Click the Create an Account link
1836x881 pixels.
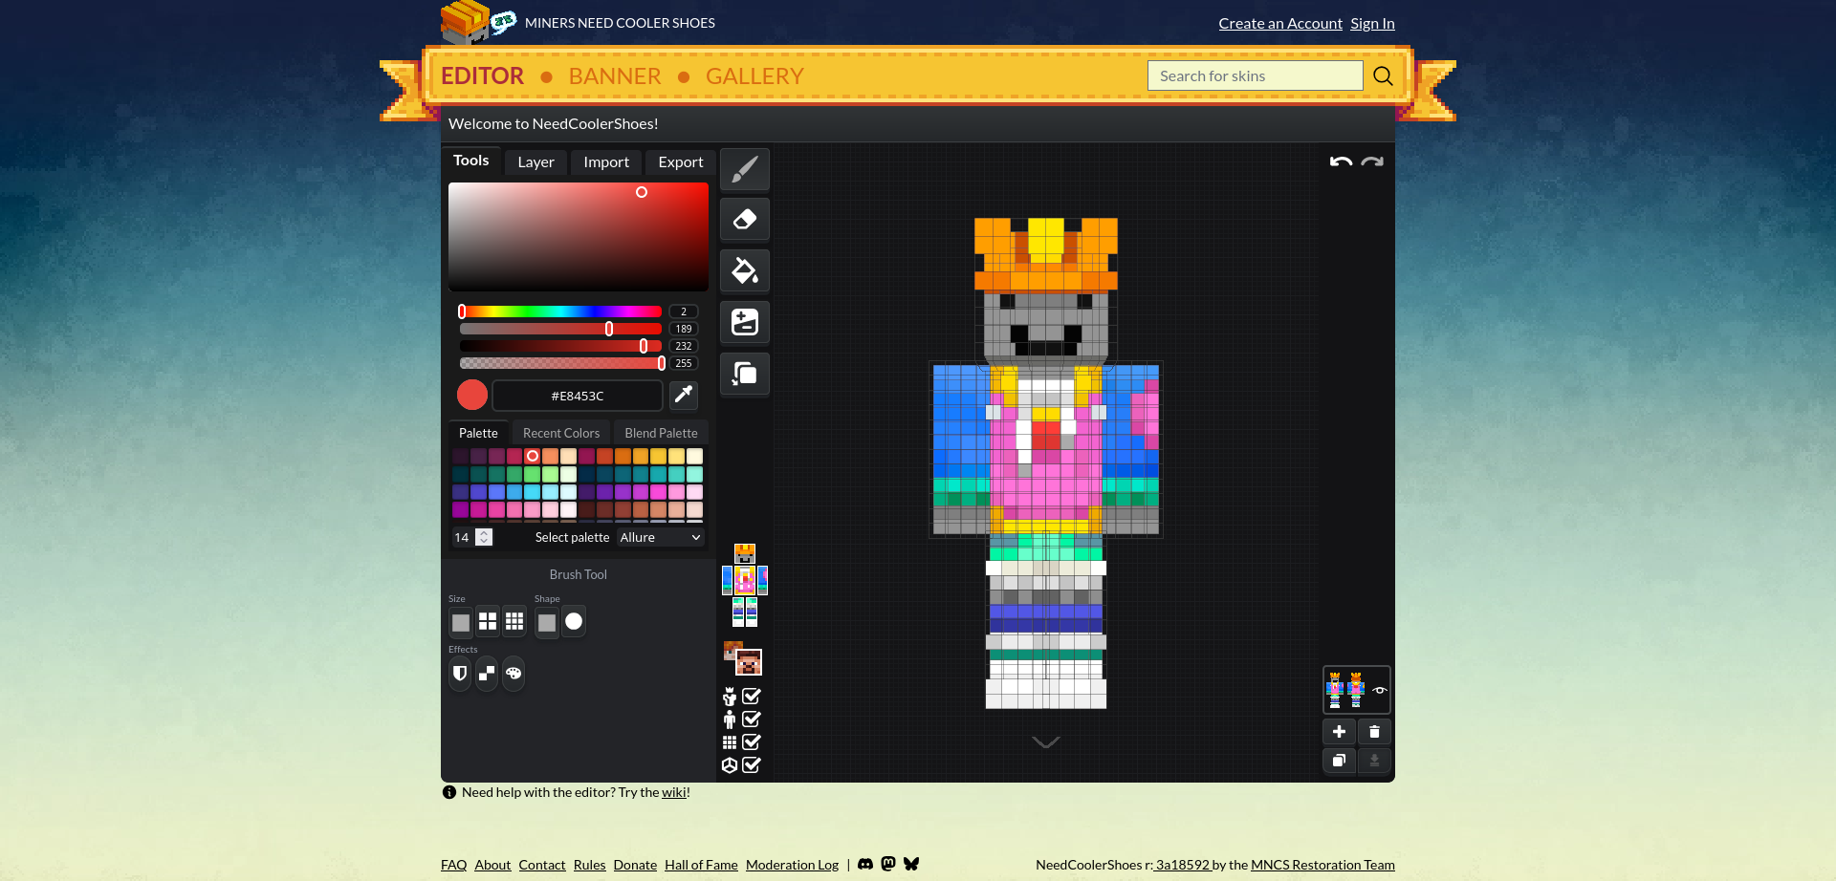point(1280,22)
